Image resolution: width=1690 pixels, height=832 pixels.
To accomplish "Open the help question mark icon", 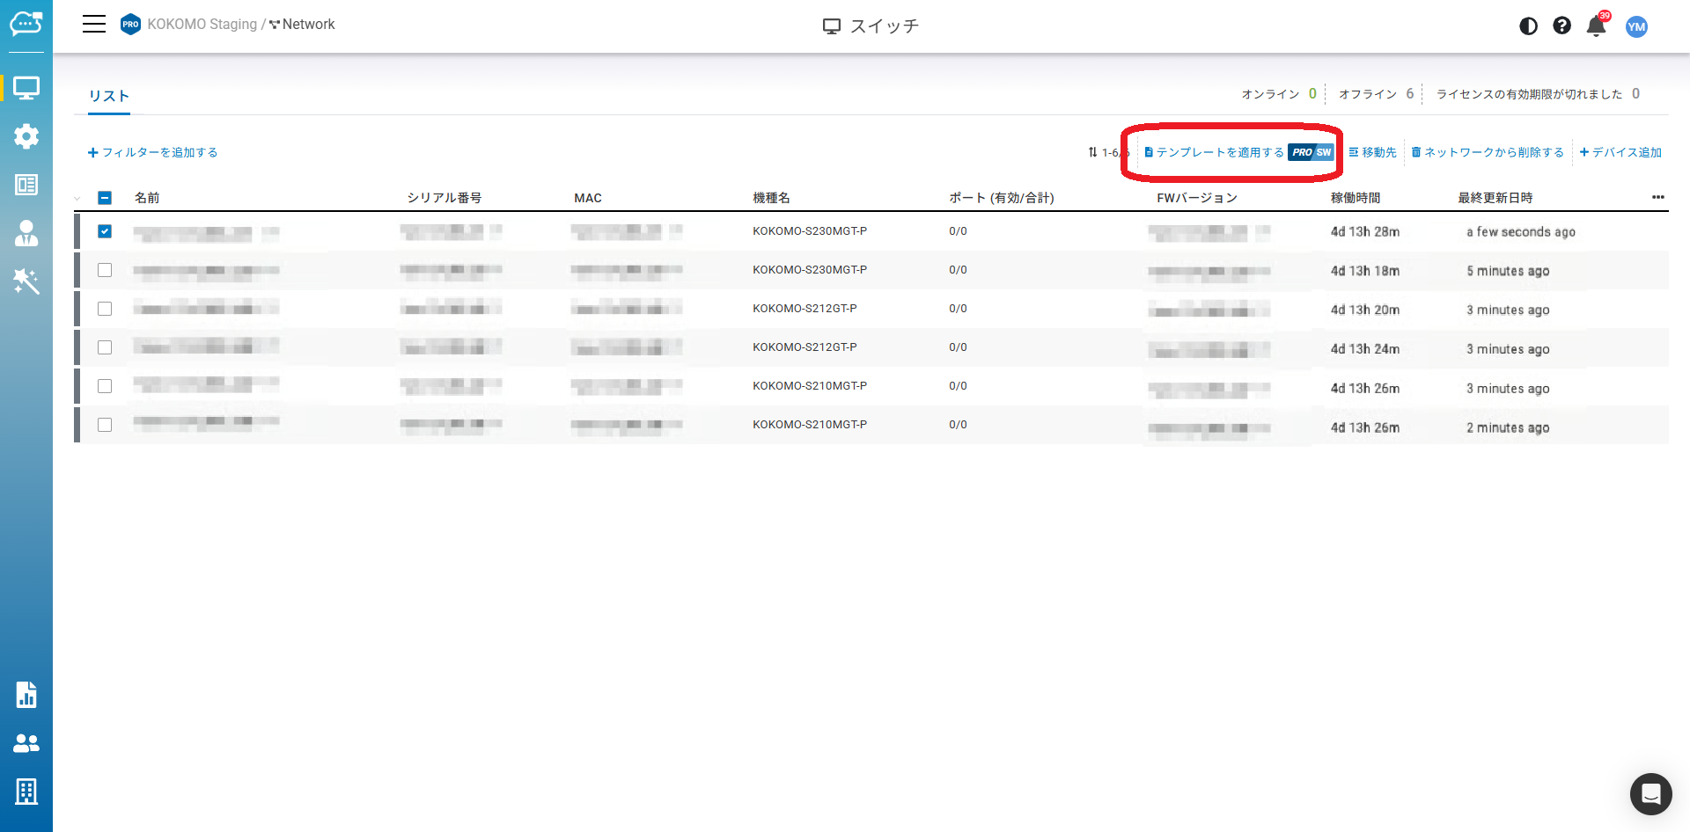I will click(x=1561, y=26).
